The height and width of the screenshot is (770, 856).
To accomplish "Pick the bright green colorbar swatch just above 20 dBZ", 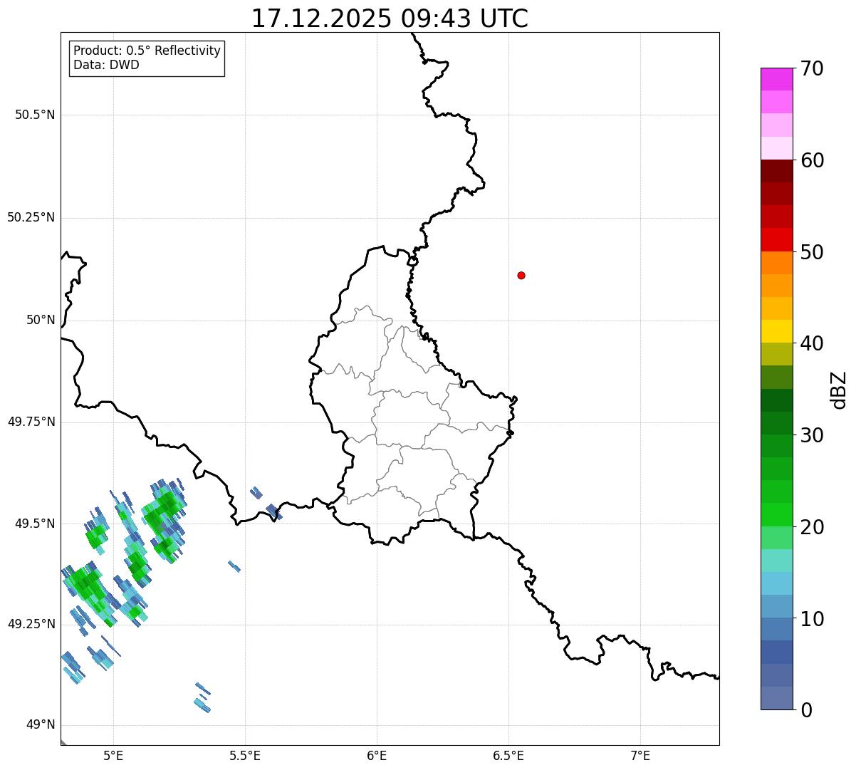I will [x=776, y=515].
